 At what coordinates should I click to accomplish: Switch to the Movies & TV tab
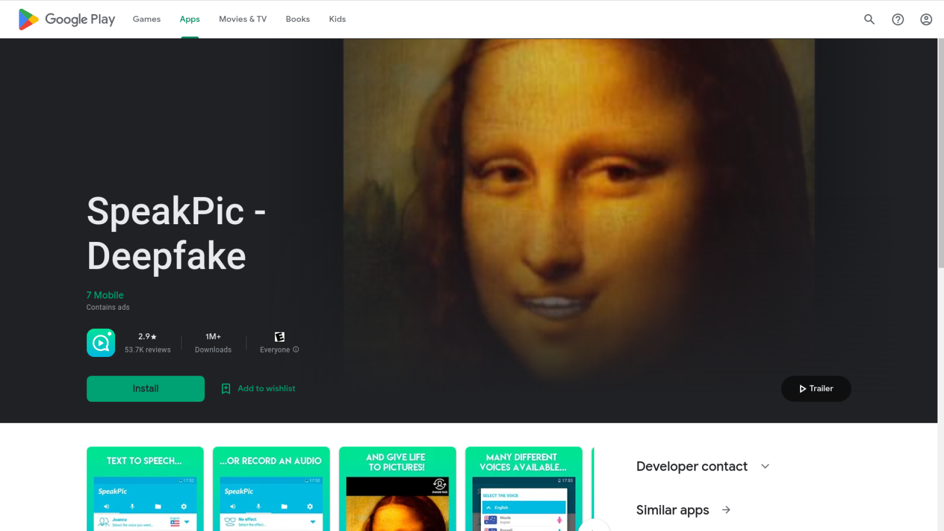pos(243,19)
